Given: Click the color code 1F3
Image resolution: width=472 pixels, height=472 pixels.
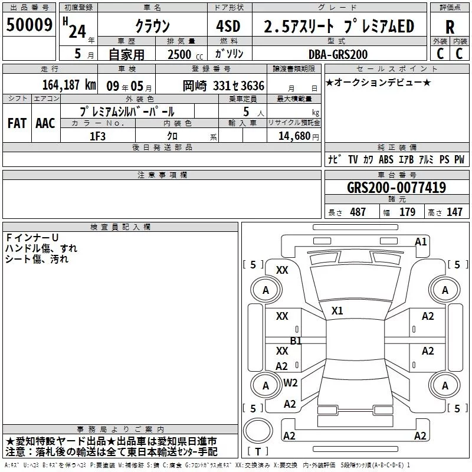Looking at the screenshot, I should (97, 136).
